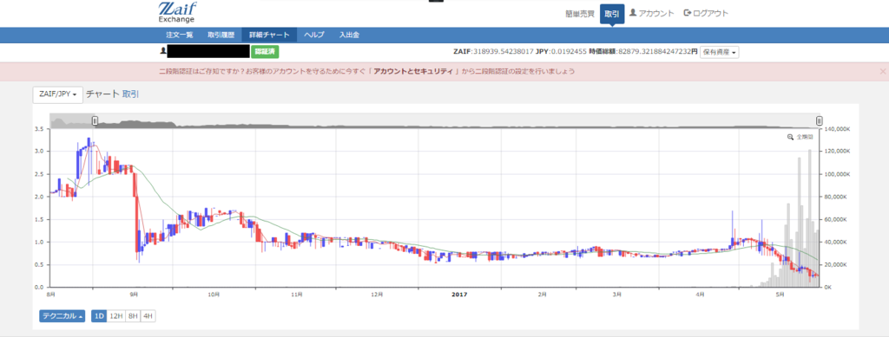Click the 取引 link next to チャート

coord(130,94)
